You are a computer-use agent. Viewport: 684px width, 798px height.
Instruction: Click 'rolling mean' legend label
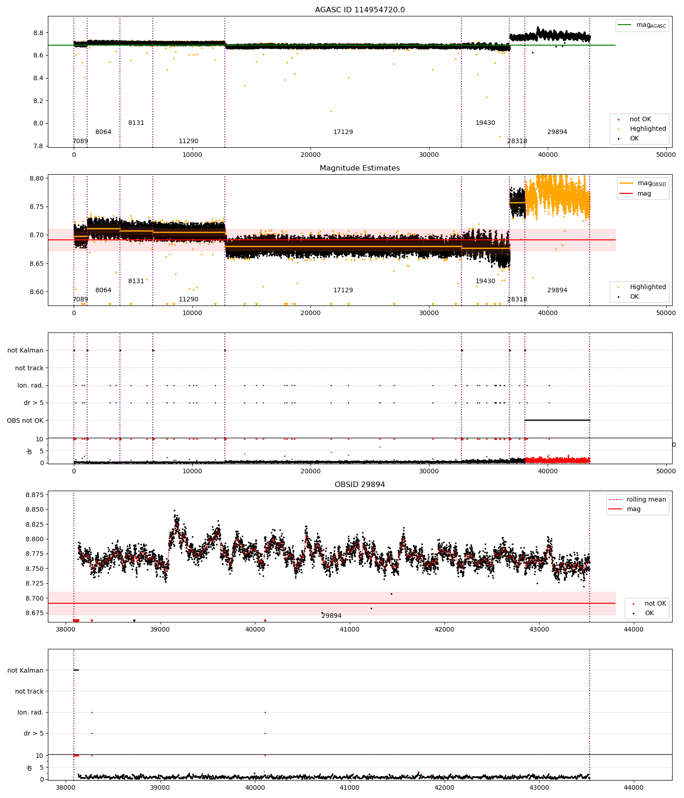pos(646,500)
